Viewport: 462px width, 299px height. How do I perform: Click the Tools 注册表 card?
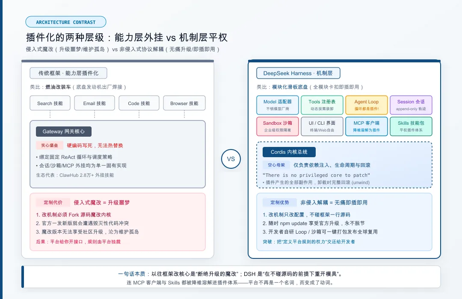click(x=322, y=105)
